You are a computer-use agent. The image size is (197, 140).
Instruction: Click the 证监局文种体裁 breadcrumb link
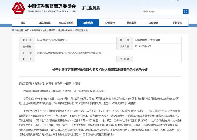click(65, 30)
